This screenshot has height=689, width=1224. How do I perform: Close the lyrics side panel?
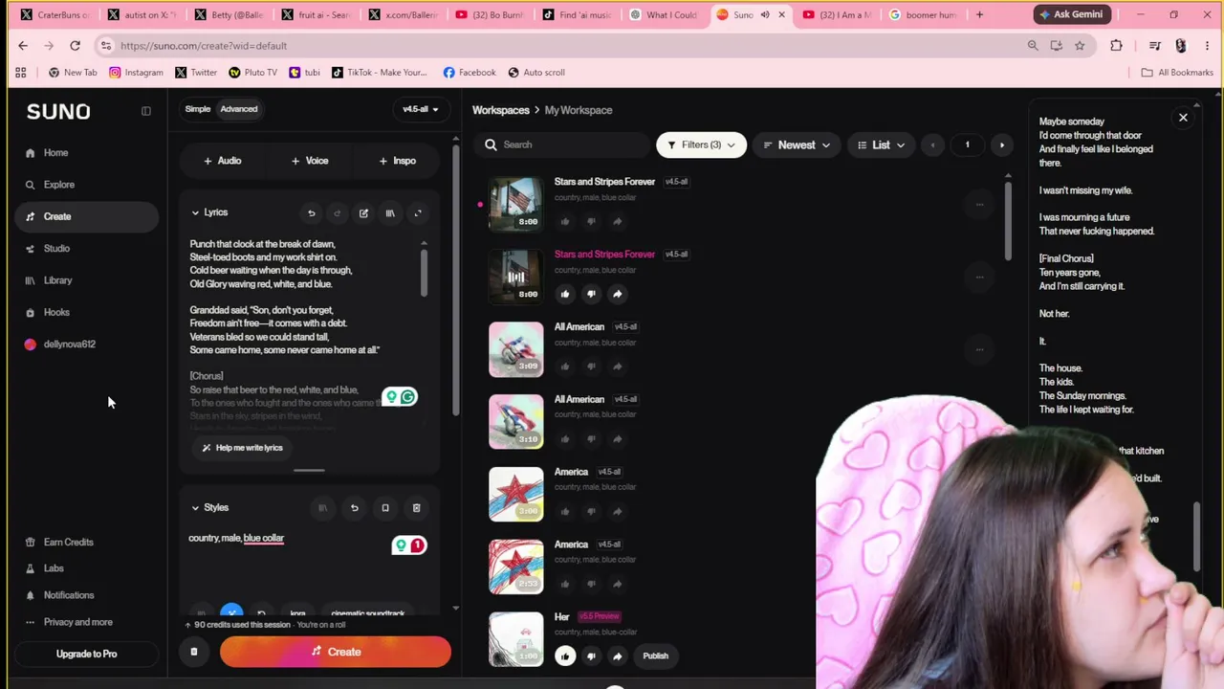click(1183, 118)
